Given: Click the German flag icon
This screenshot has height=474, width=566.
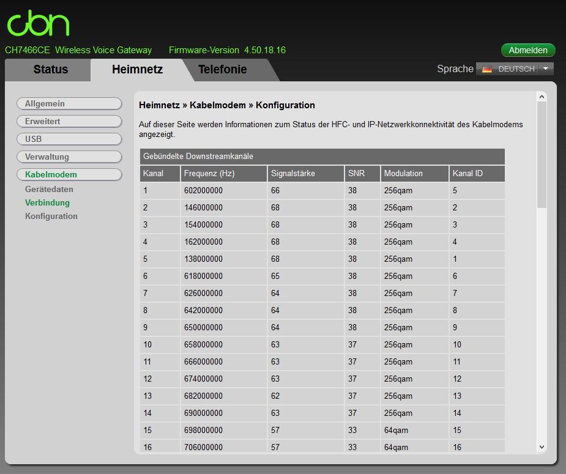Looking at the screenshot, I should (x=486, y=69).
